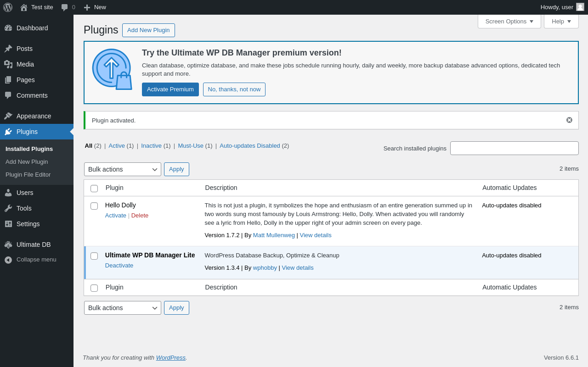Focus the Search installed plugins field
The image size is (588, 367).
coord(514,148)
